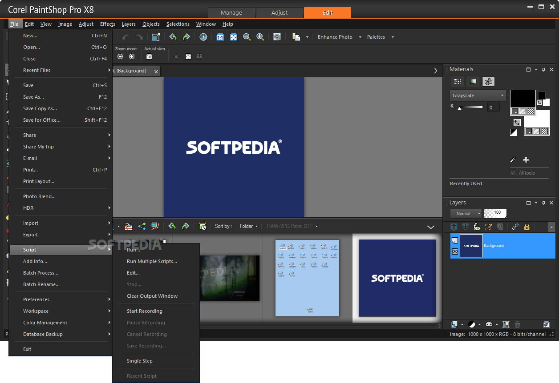Screen dimensions: 559x383
Task: Click the foreground black material swatch
Action: pyautogui.click(x=523, y=98)
